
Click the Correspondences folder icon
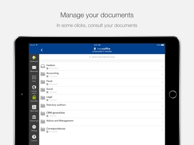click(x=43, y=129)
